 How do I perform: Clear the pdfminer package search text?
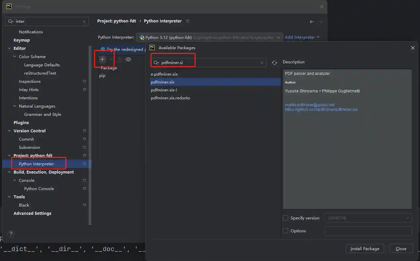[x=262, y=63]
